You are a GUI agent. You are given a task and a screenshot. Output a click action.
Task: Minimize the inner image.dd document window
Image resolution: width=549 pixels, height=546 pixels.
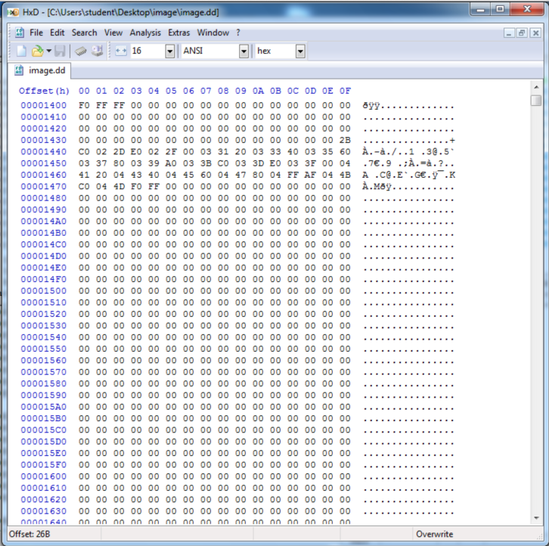tap(509, 33)
